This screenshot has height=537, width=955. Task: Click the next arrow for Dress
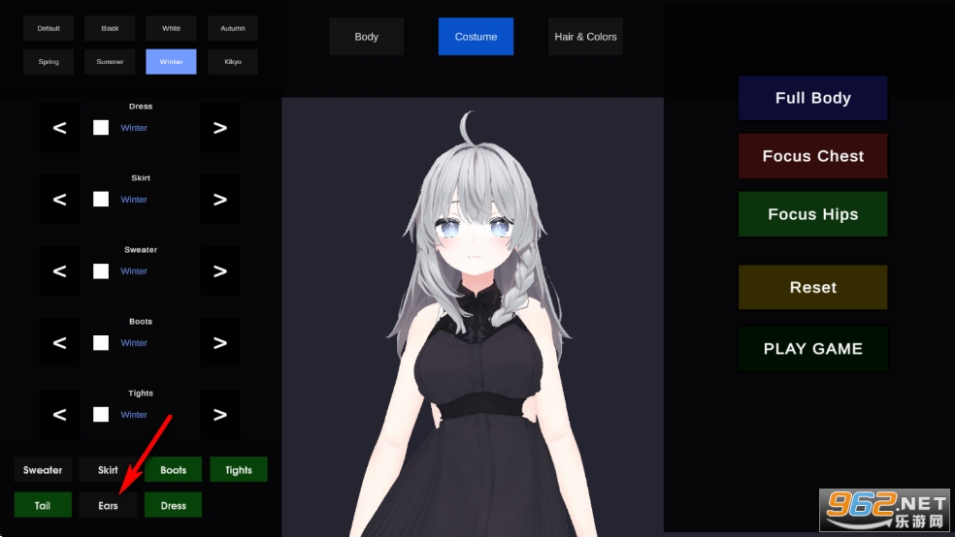coord(219,128)
